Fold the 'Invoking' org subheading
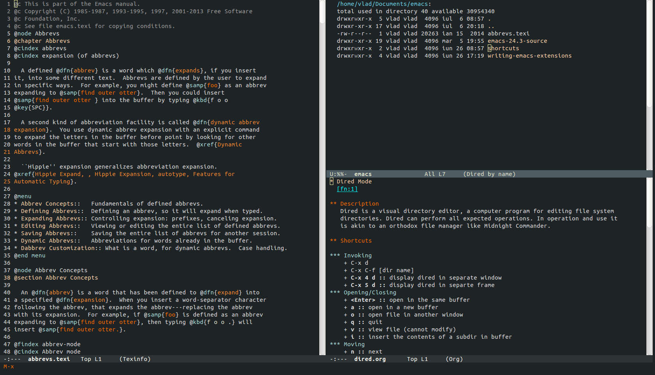The image size is (655, 375). point(351,255)
